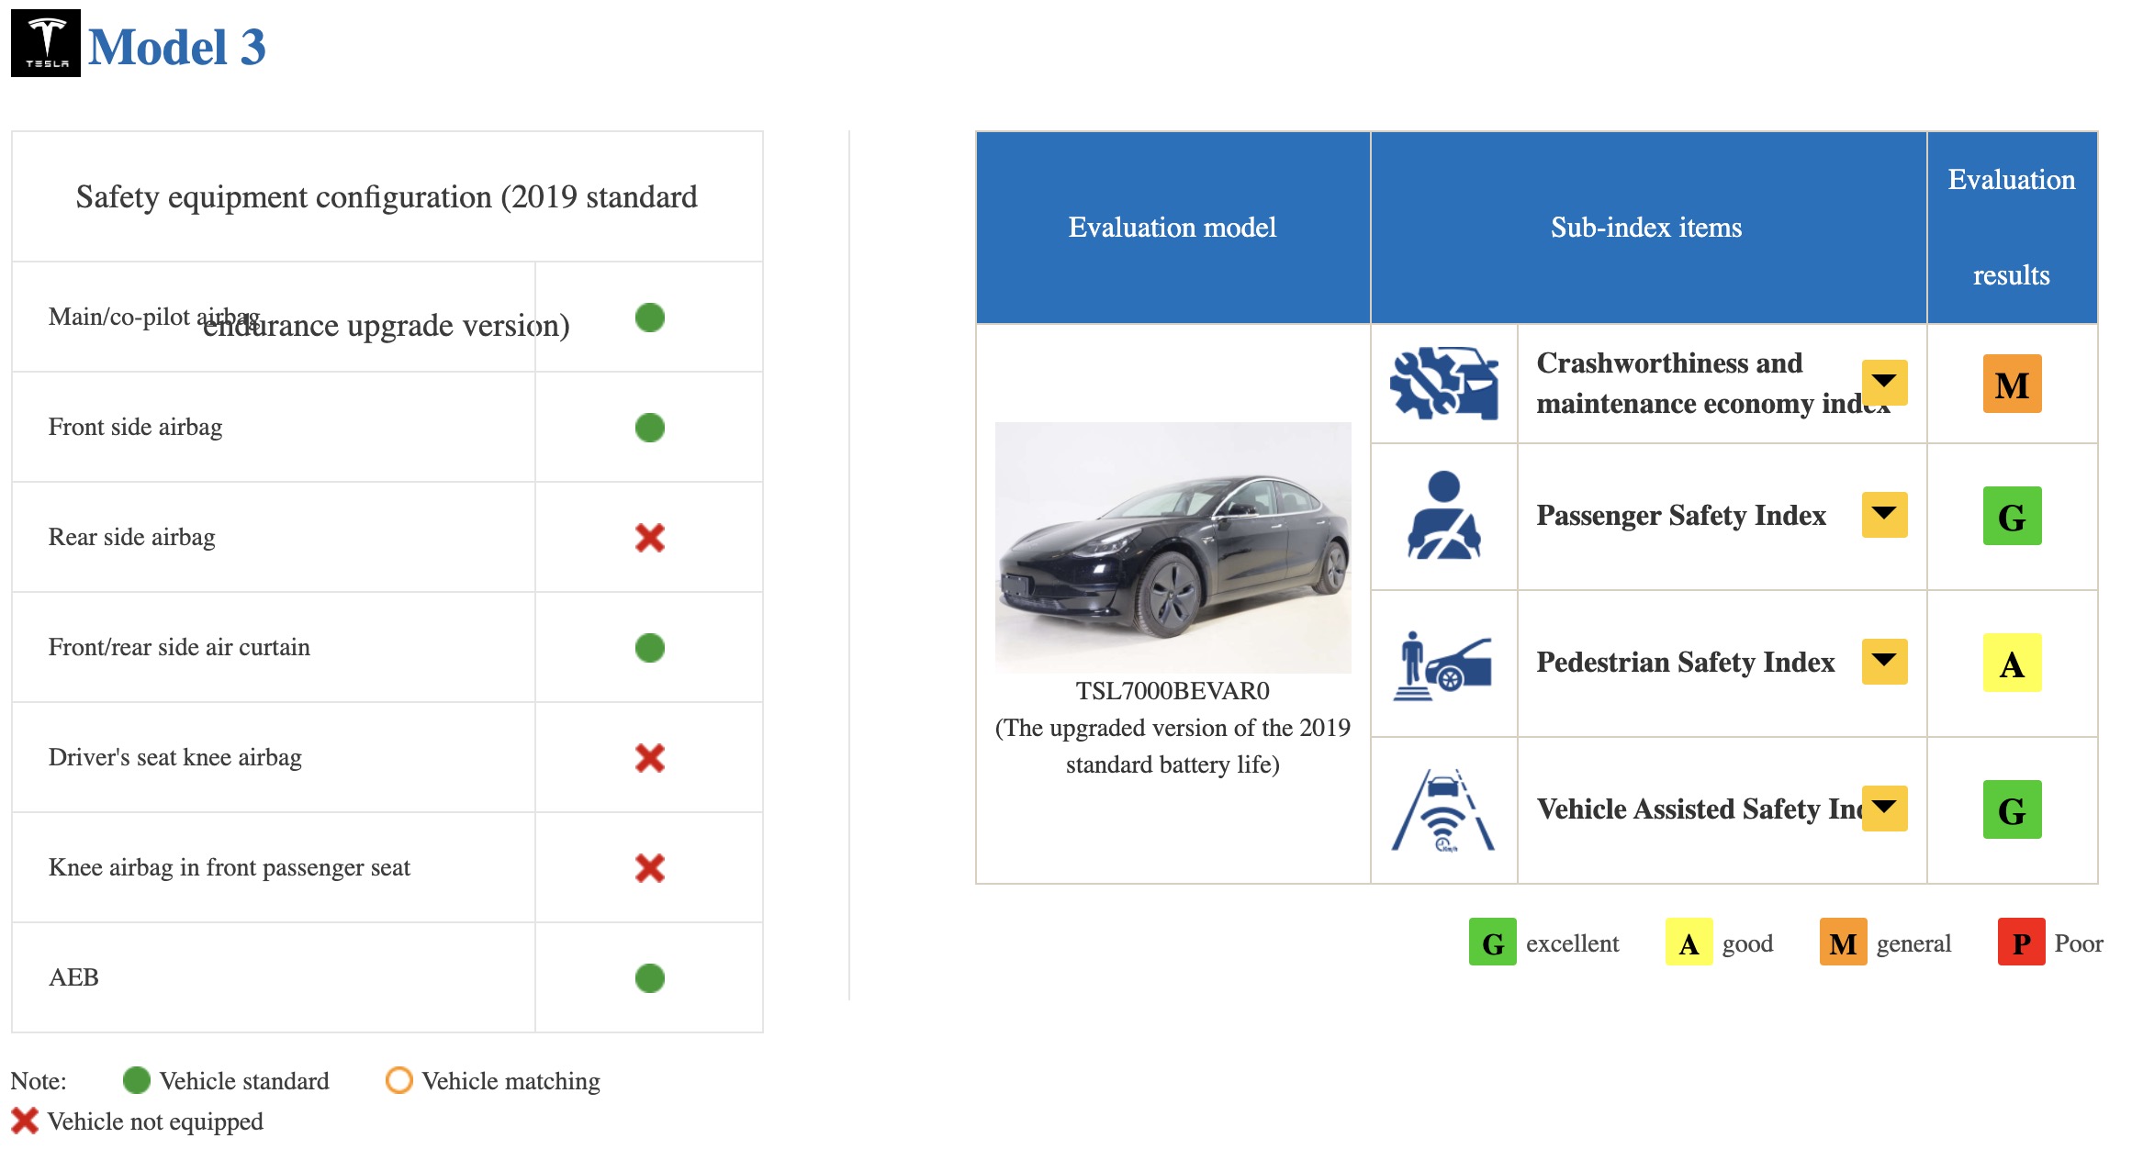The width and height of the screenshot is (2132, 1149).
Task: Click the passenger seatbelt safety icon
Action: pos(1443,516)
